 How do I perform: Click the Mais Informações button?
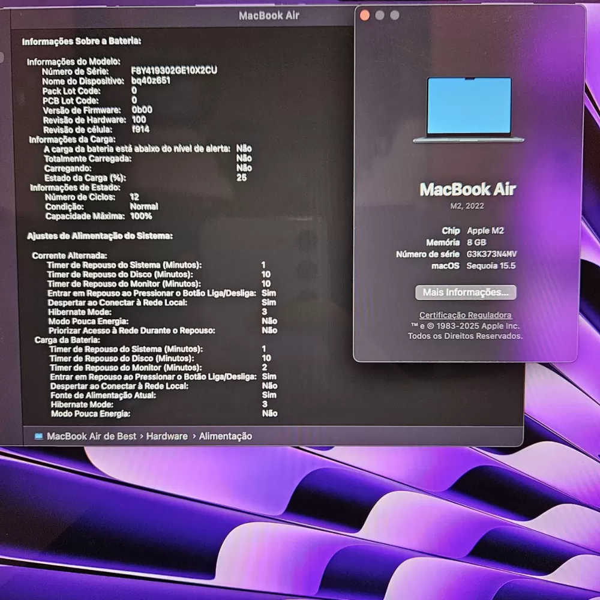(466, 292)
